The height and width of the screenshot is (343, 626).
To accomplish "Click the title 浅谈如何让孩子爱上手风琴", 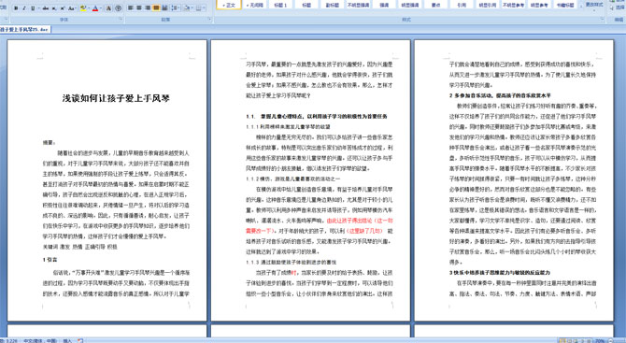I will coord(116,98).
